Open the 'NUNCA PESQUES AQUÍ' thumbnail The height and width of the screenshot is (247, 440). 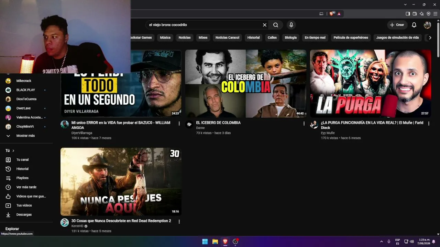click(x=121, y=182)
